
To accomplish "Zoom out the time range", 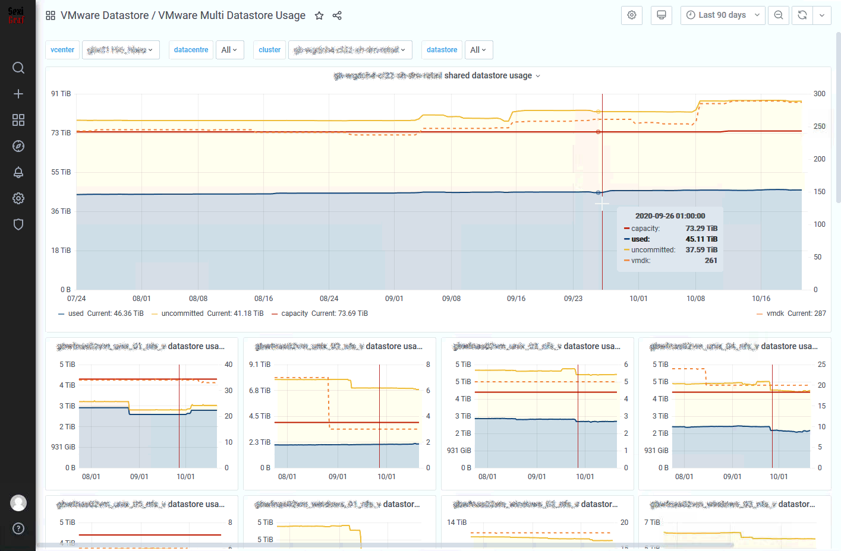I will (x=779, y=15).
